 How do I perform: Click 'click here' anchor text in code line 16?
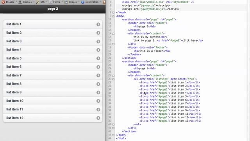[189, 40]
